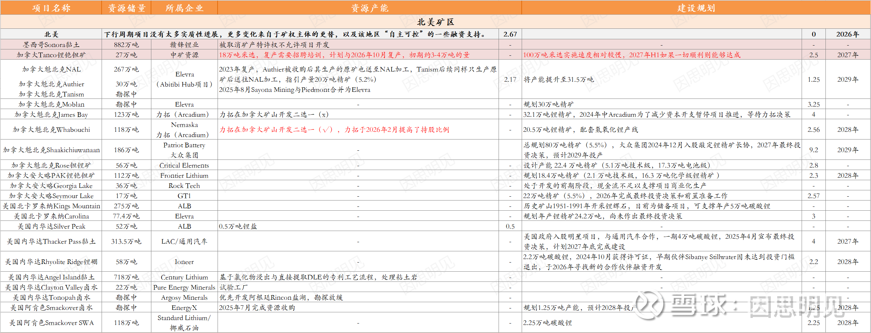Click the 美国内华达Angel Island黏土 project name
This screenshot has height=333, width=871.
tap(51, 277)
